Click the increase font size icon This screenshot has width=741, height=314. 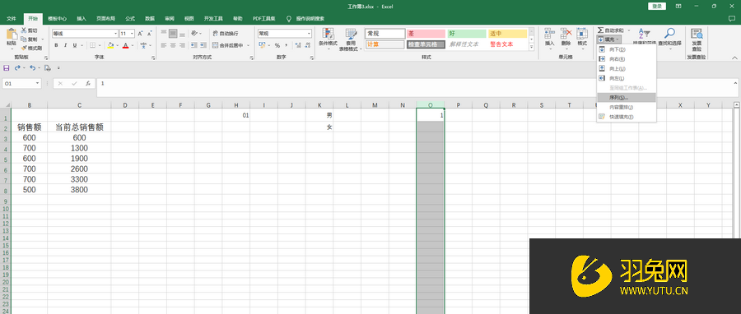point(140,34)
